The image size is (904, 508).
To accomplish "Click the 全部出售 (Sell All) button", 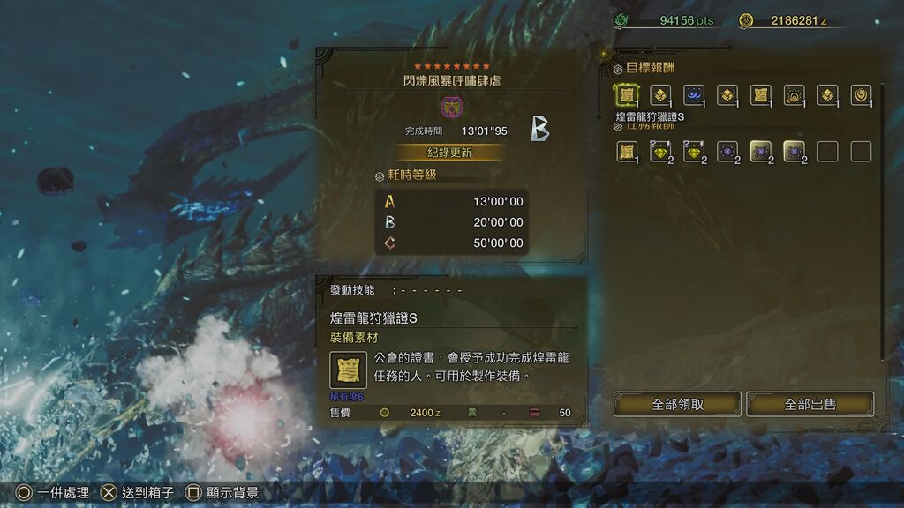I will coord(810,404).
